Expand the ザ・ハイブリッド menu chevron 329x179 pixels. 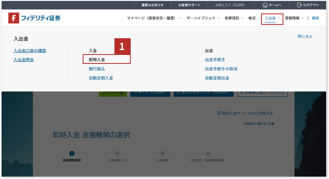pyautogui.click(x=219, y=18)
